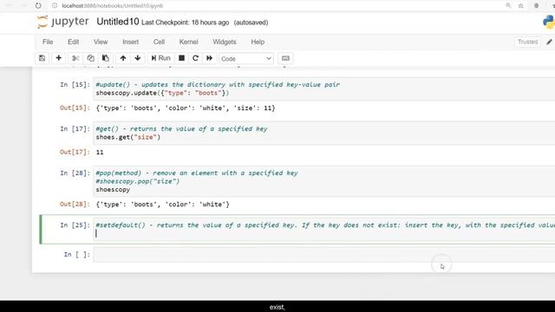555x312 pixels.
Task: Select the In [28] pop cell
Action: click(x=323, y=181)
